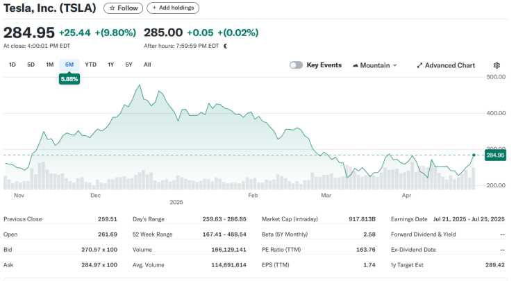Click the plus icon in Add holdings
This screenshot has height=281, width=516.
click(x=154, y=8)
